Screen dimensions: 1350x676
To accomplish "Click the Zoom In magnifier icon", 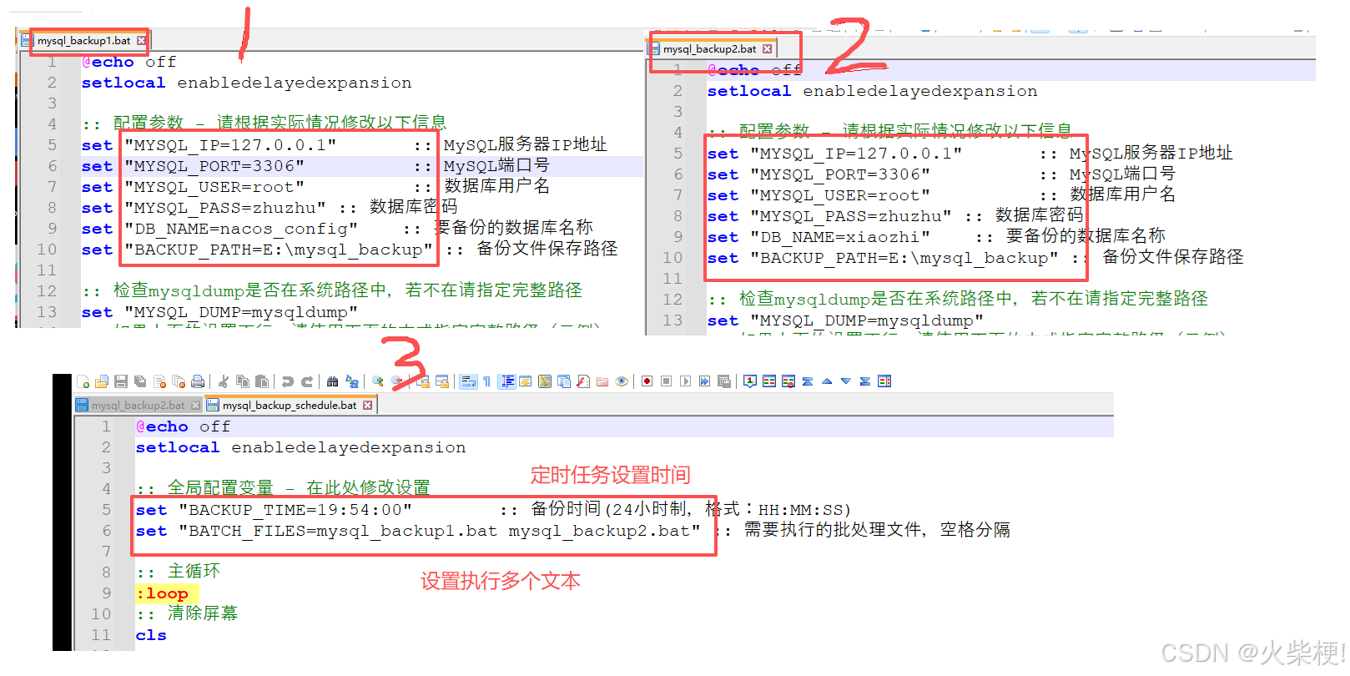I will click(x=377, y=381).
